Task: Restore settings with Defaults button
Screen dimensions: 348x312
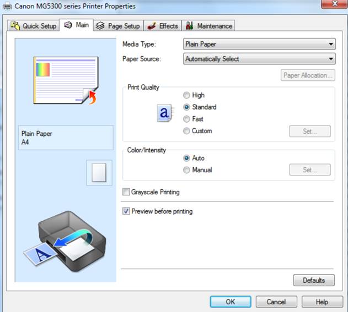Action: click(x=314, y=280)
